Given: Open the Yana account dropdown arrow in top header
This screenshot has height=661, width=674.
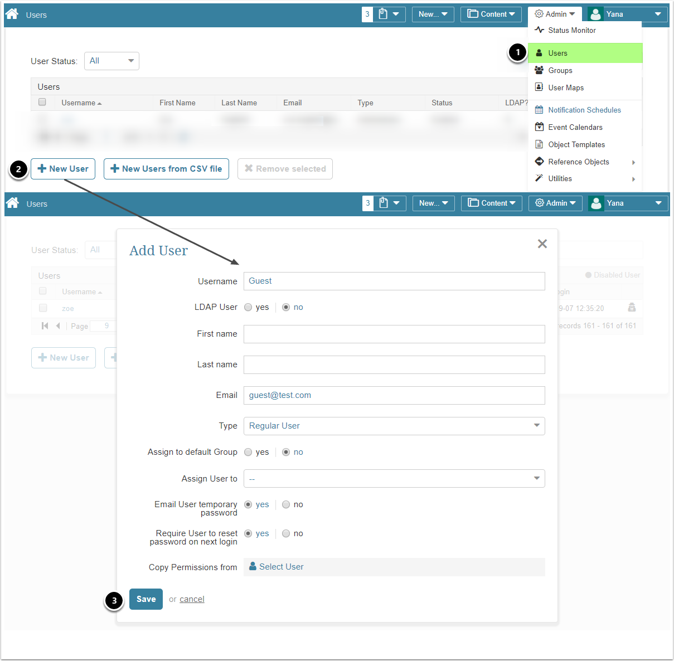Looking at the screenshot, I should pos(658,14).
